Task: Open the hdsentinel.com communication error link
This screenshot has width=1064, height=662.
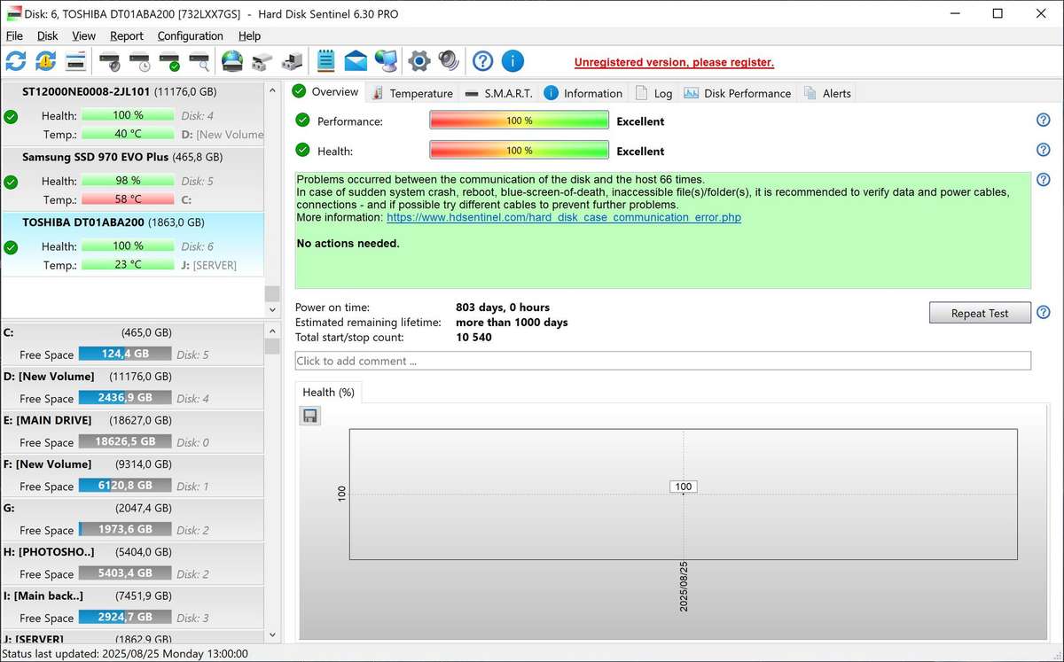Action: [563, 217]
